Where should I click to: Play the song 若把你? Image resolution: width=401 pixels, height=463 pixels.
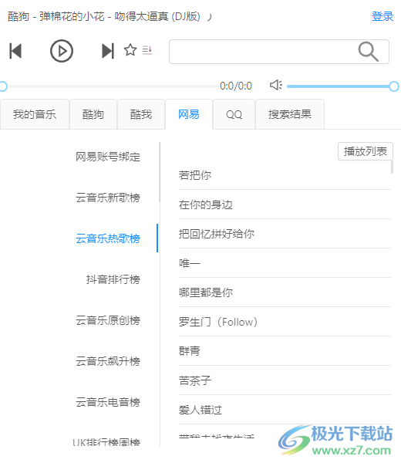coord(285,175)
